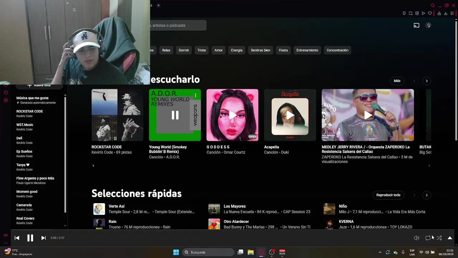Select the Fiesta mood chip

[x=283, y=50]
